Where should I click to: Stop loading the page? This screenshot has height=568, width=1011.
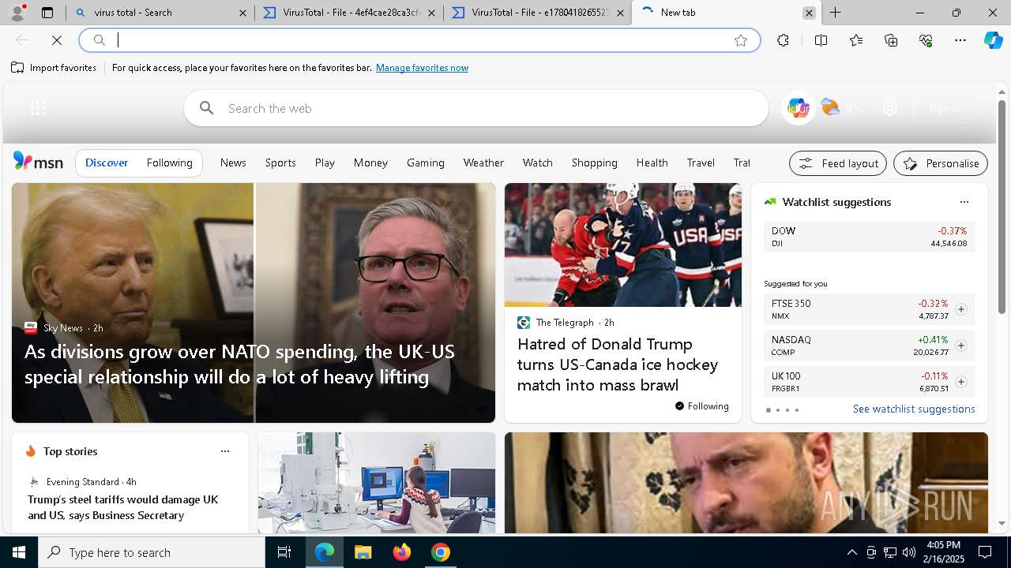57,39
